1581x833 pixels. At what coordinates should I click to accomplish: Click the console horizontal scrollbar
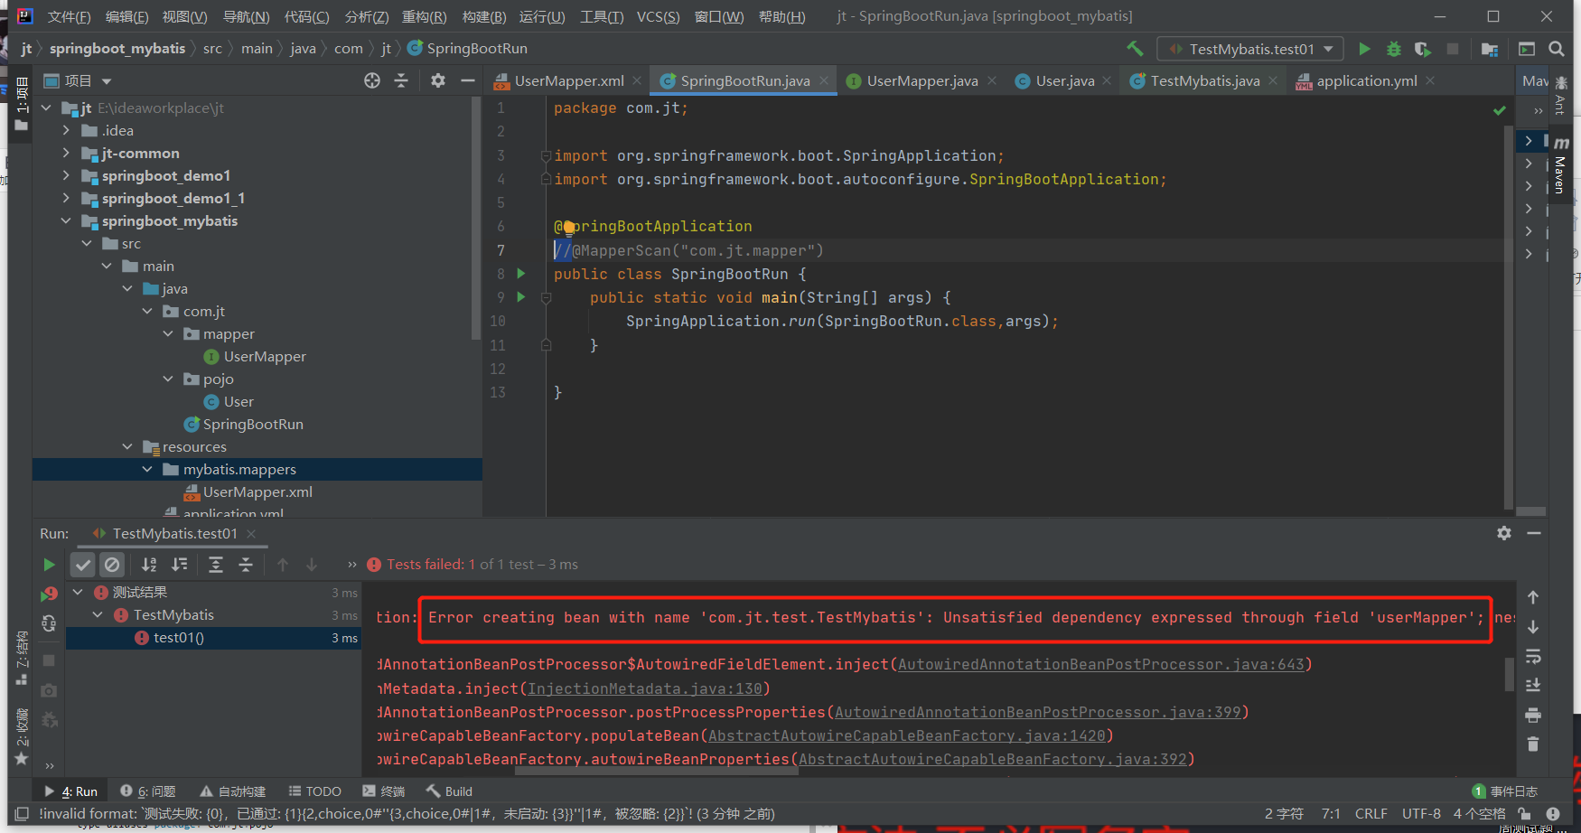click(x=657, y=772)
